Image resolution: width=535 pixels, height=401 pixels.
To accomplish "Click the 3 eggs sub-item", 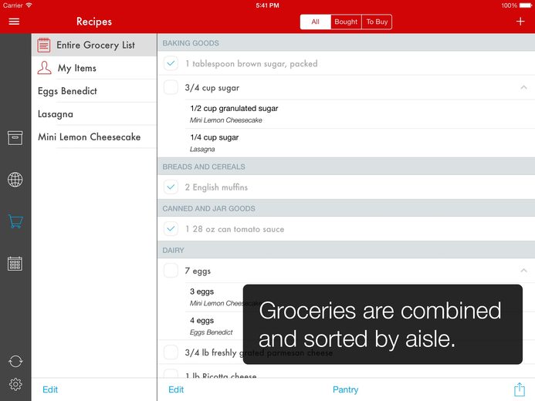I will pyautogui.click(x=360, y=297).
